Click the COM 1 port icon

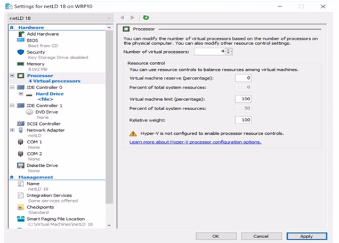[x=21, y=142]
